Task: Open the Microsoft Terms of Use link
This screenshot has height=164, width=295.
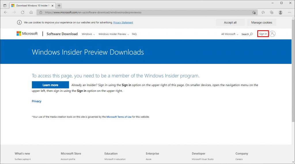Action: pos(119,117)
